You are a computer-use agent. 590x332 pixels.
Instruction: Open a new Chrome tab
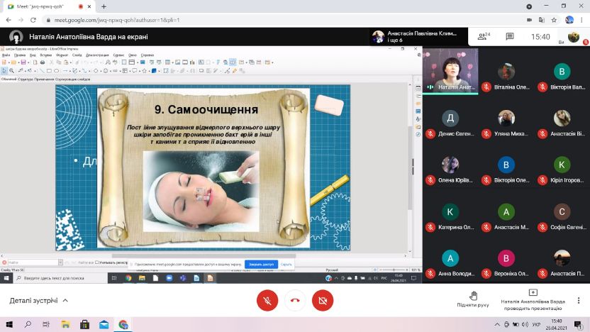point(104,6)
